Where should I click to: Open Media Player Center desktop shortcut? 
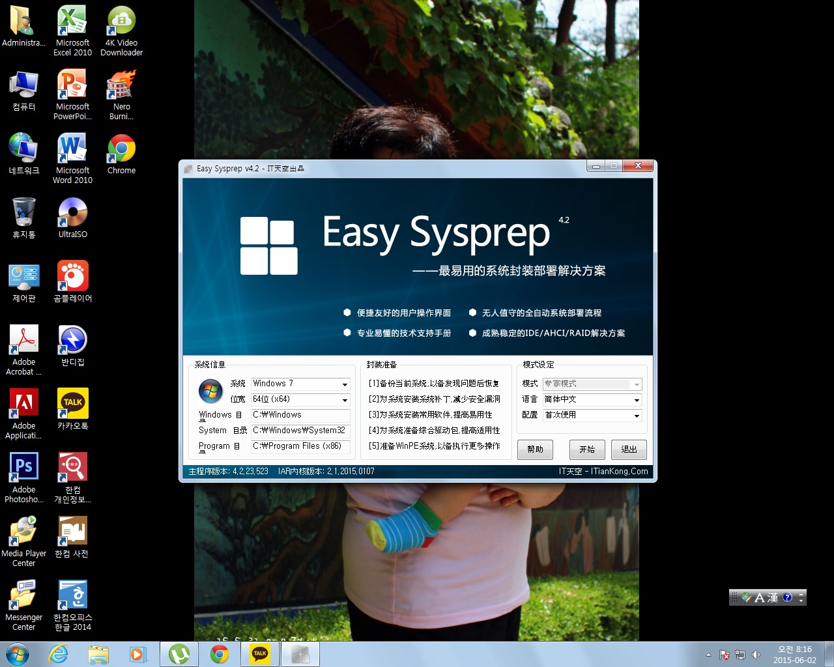pos(23,541)
